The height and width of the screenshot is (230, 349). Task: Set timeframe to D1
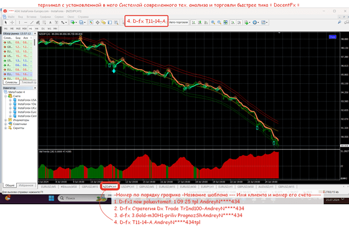pyautogui.click(x=43, y=28)
